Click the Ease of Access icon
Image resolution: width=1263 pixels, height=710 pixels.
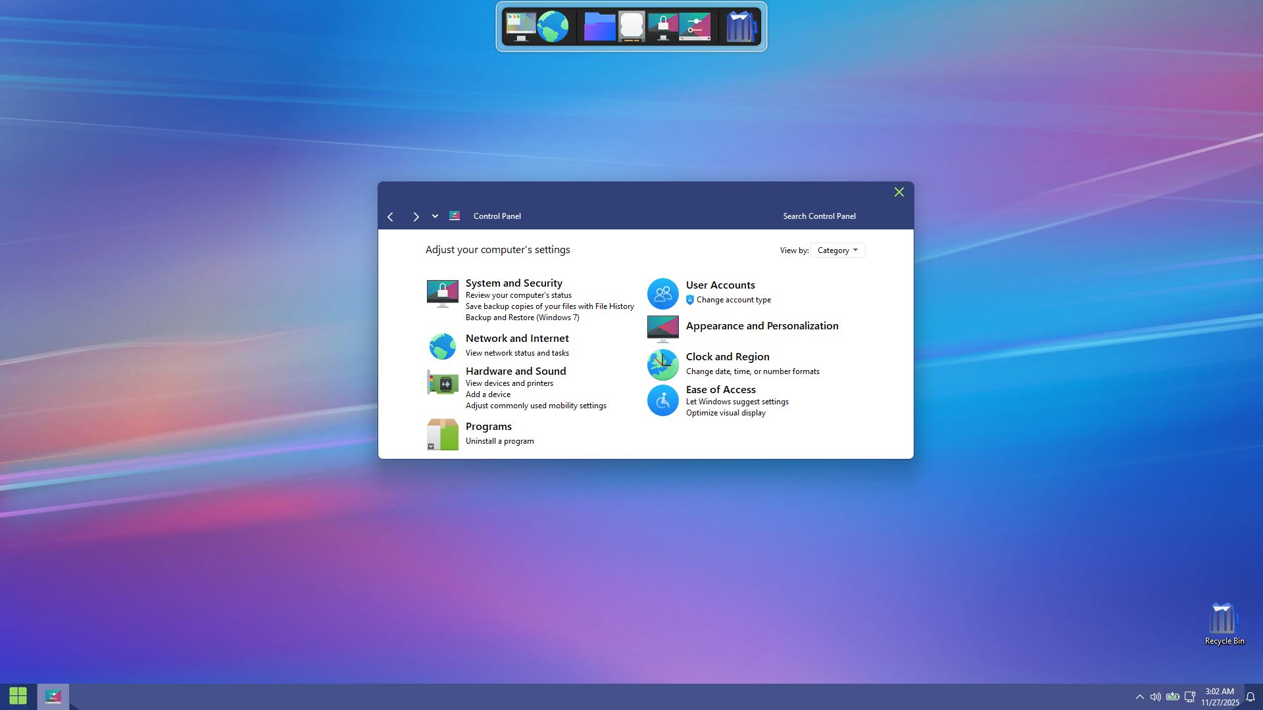[x=662, y=400]
